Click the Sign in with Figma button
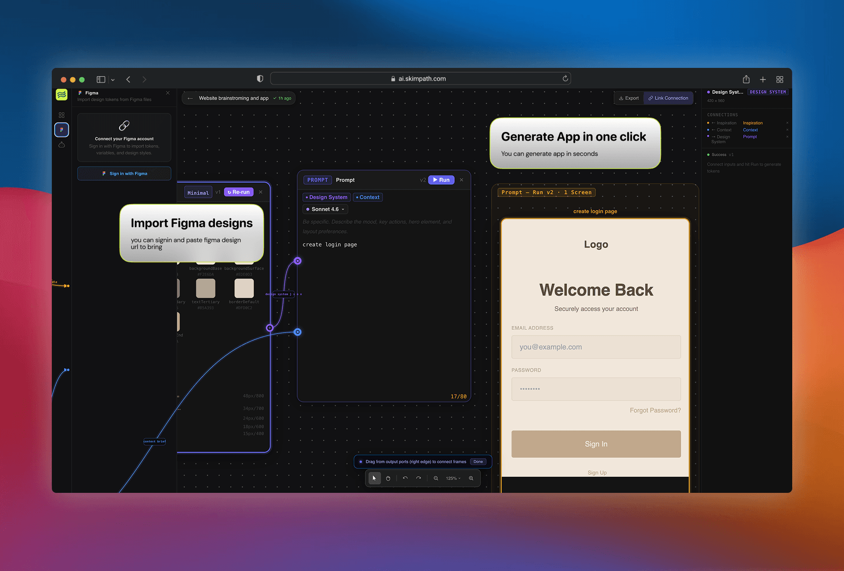 (124, 173)
